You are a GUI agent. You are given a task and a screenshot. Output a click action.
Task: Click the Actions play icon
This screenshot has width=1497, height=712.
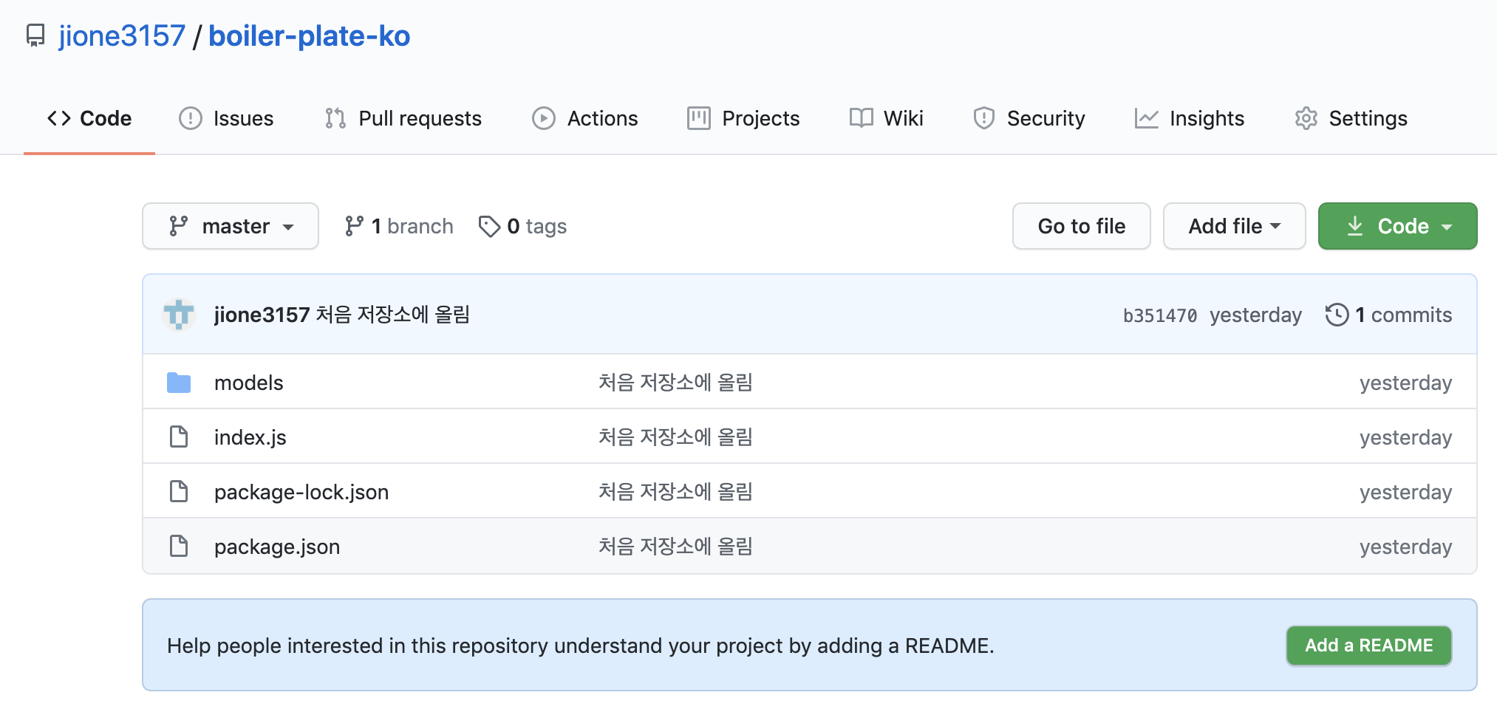pyautogui.click(x=544, y=118)
